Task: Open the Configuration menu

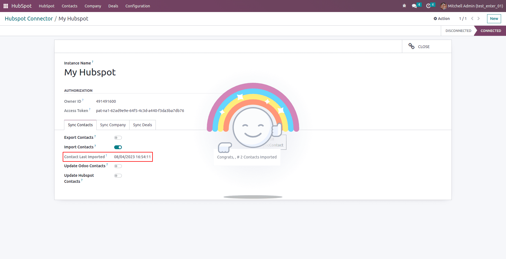Action: tap(138, 6)
